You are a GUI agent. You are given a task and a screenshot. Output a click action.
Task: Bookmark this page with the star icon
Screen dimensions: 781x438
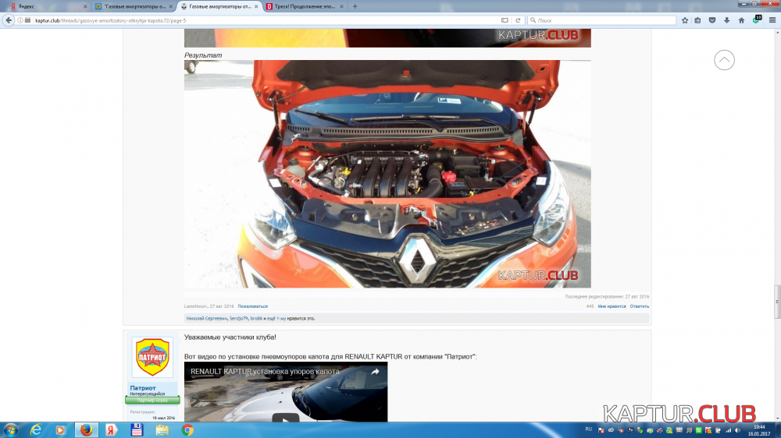click(685, 20)
